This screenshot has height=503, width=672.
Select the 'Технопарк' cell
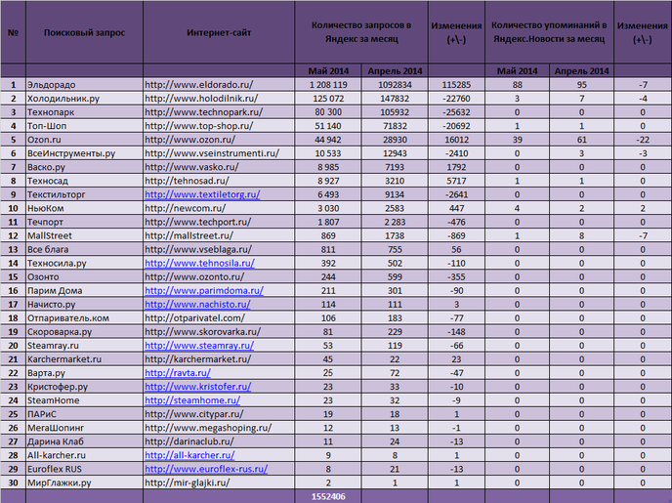point(84,112)
